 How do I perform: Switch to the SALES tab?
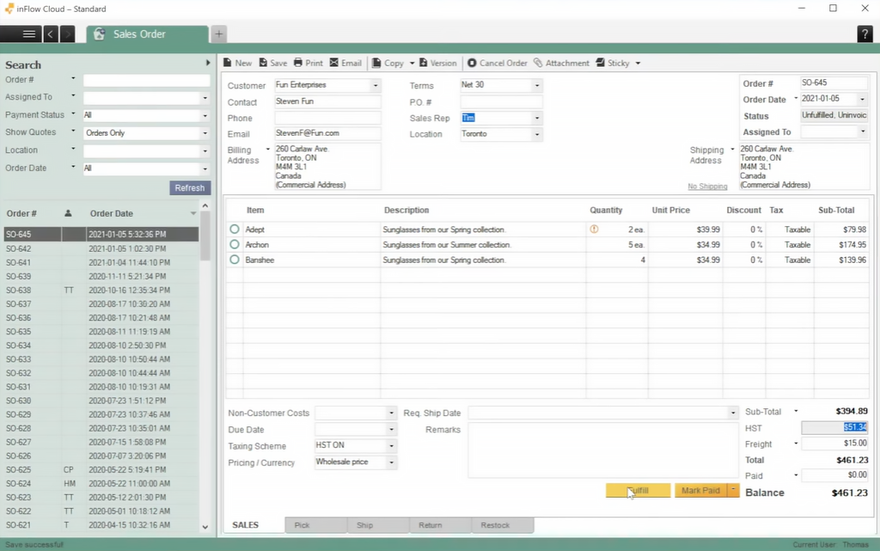point(245,525)
